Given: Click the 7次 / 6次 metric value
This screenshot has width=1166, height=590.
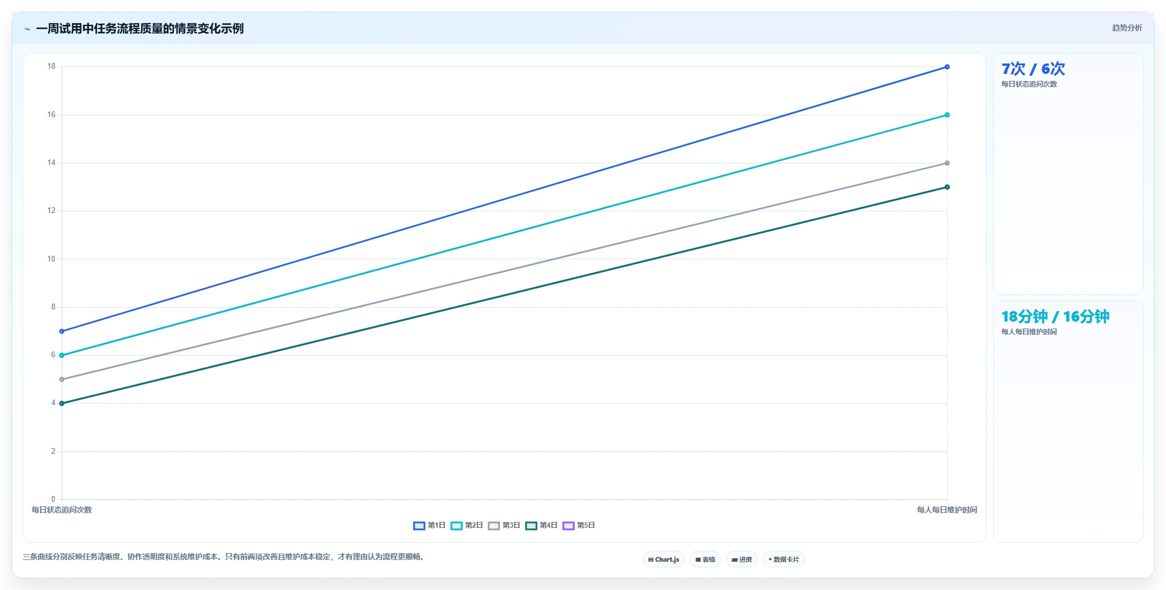Looking at the screenshot, I should [1033, 69].
